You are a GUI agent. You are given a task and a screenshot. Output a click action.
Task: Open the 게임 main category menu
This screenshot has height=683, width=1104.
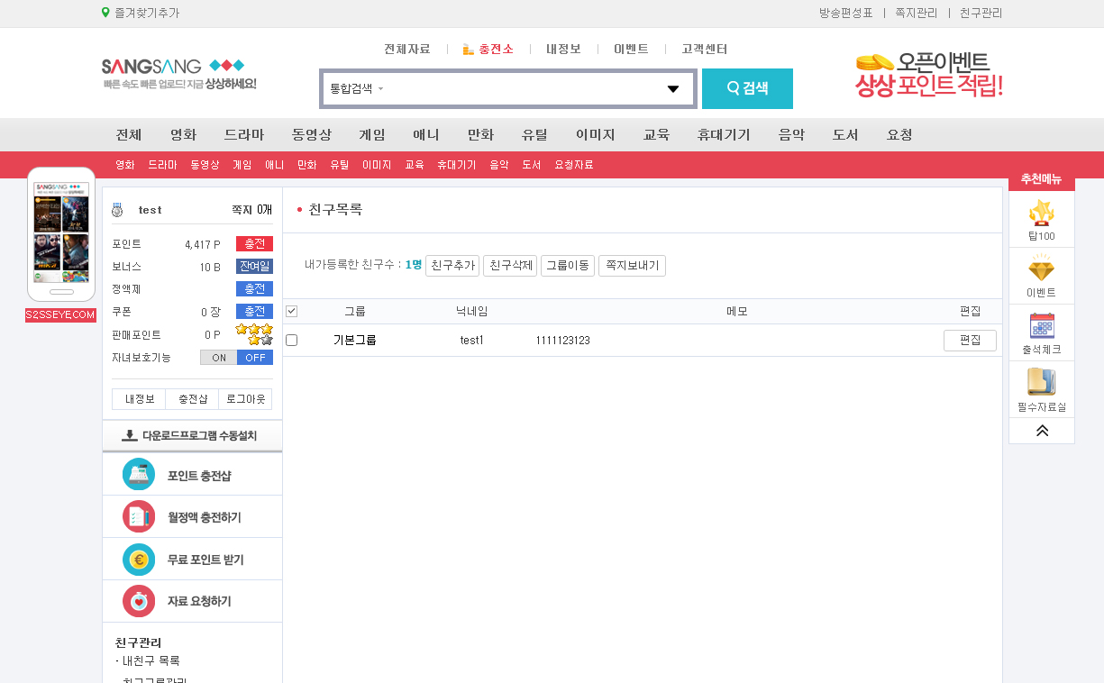pos(371,134)
